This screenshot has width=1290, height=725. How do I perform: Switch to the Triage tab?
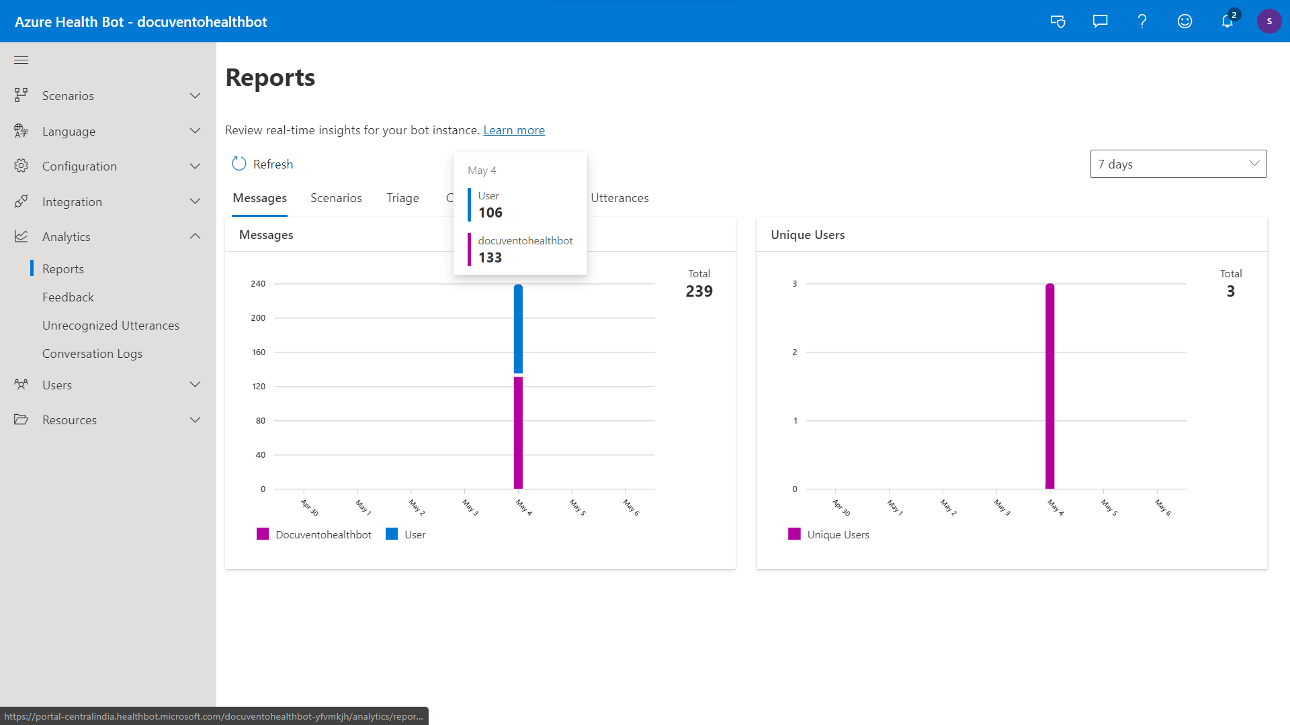[x=402, y=198]
